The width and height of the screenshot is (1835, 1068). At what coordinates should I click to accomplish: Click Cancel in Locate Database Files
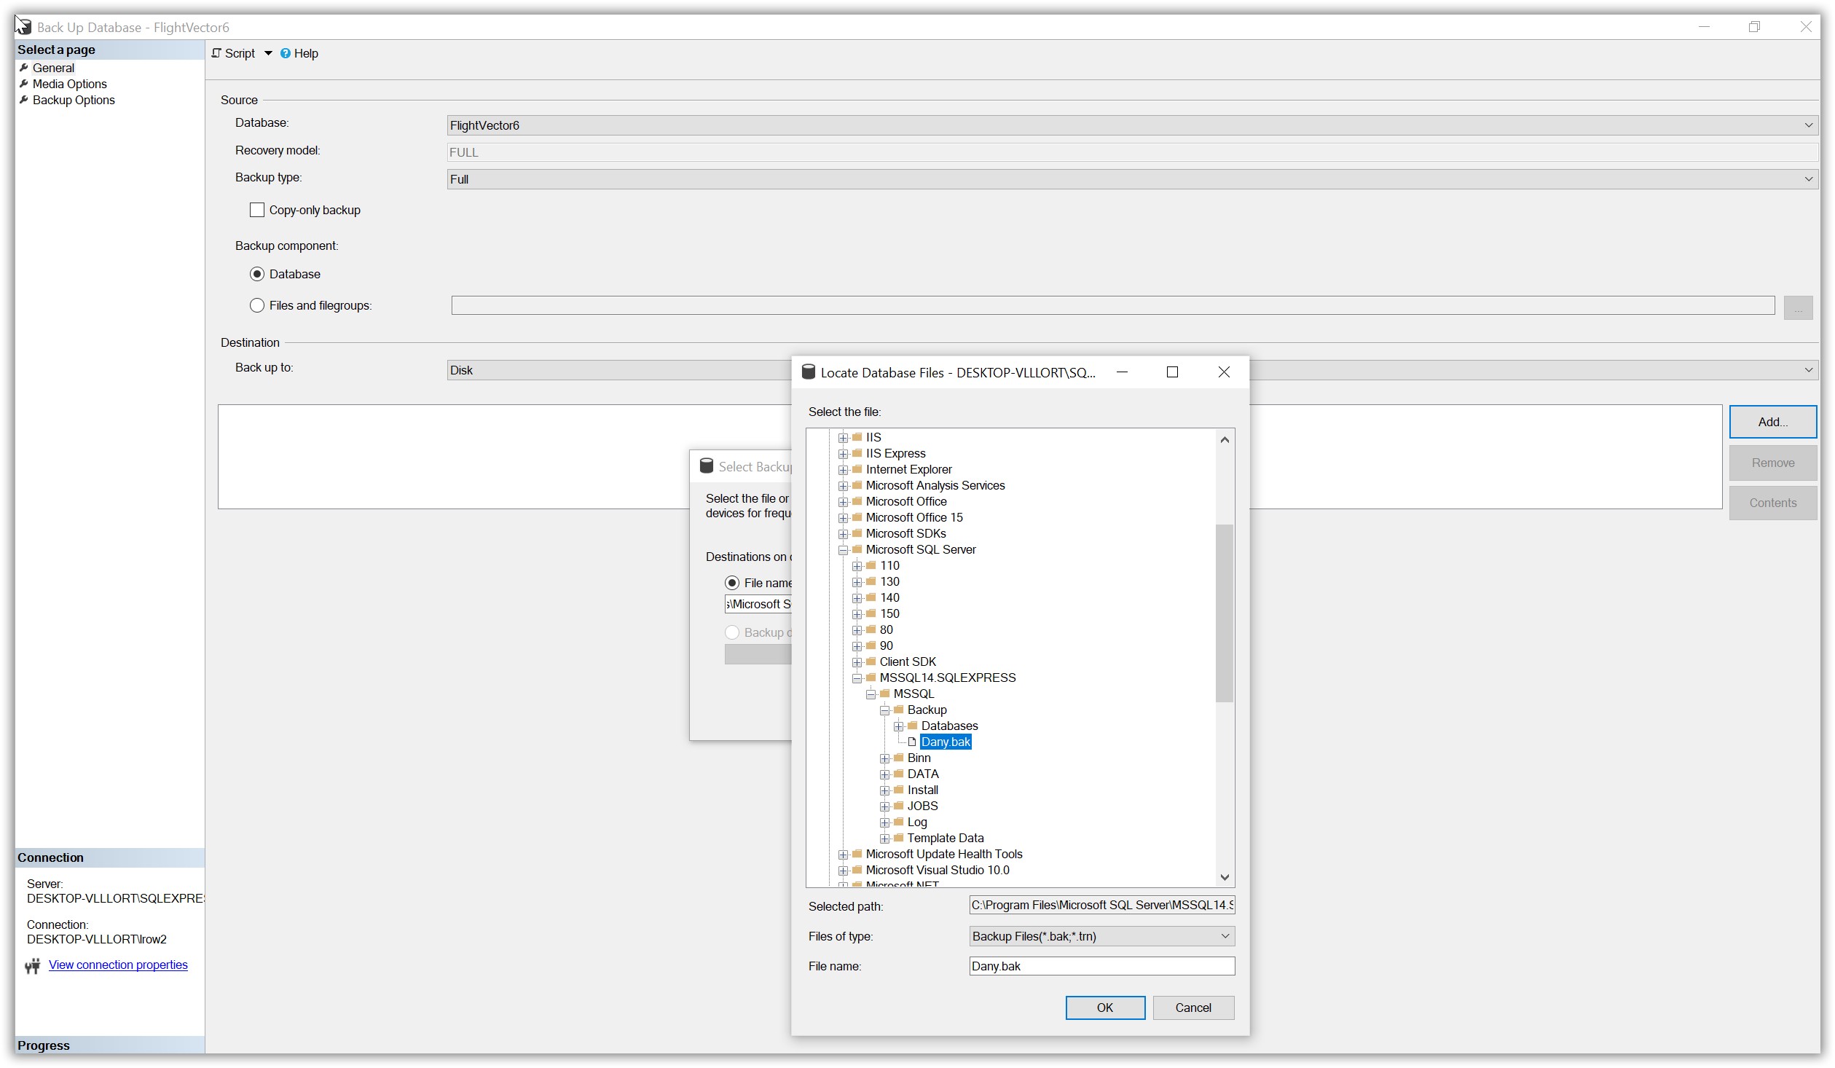point(1193,1008)
